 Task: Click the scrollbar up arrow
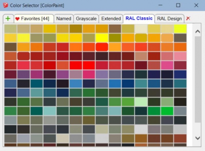[x=198, y=32]
